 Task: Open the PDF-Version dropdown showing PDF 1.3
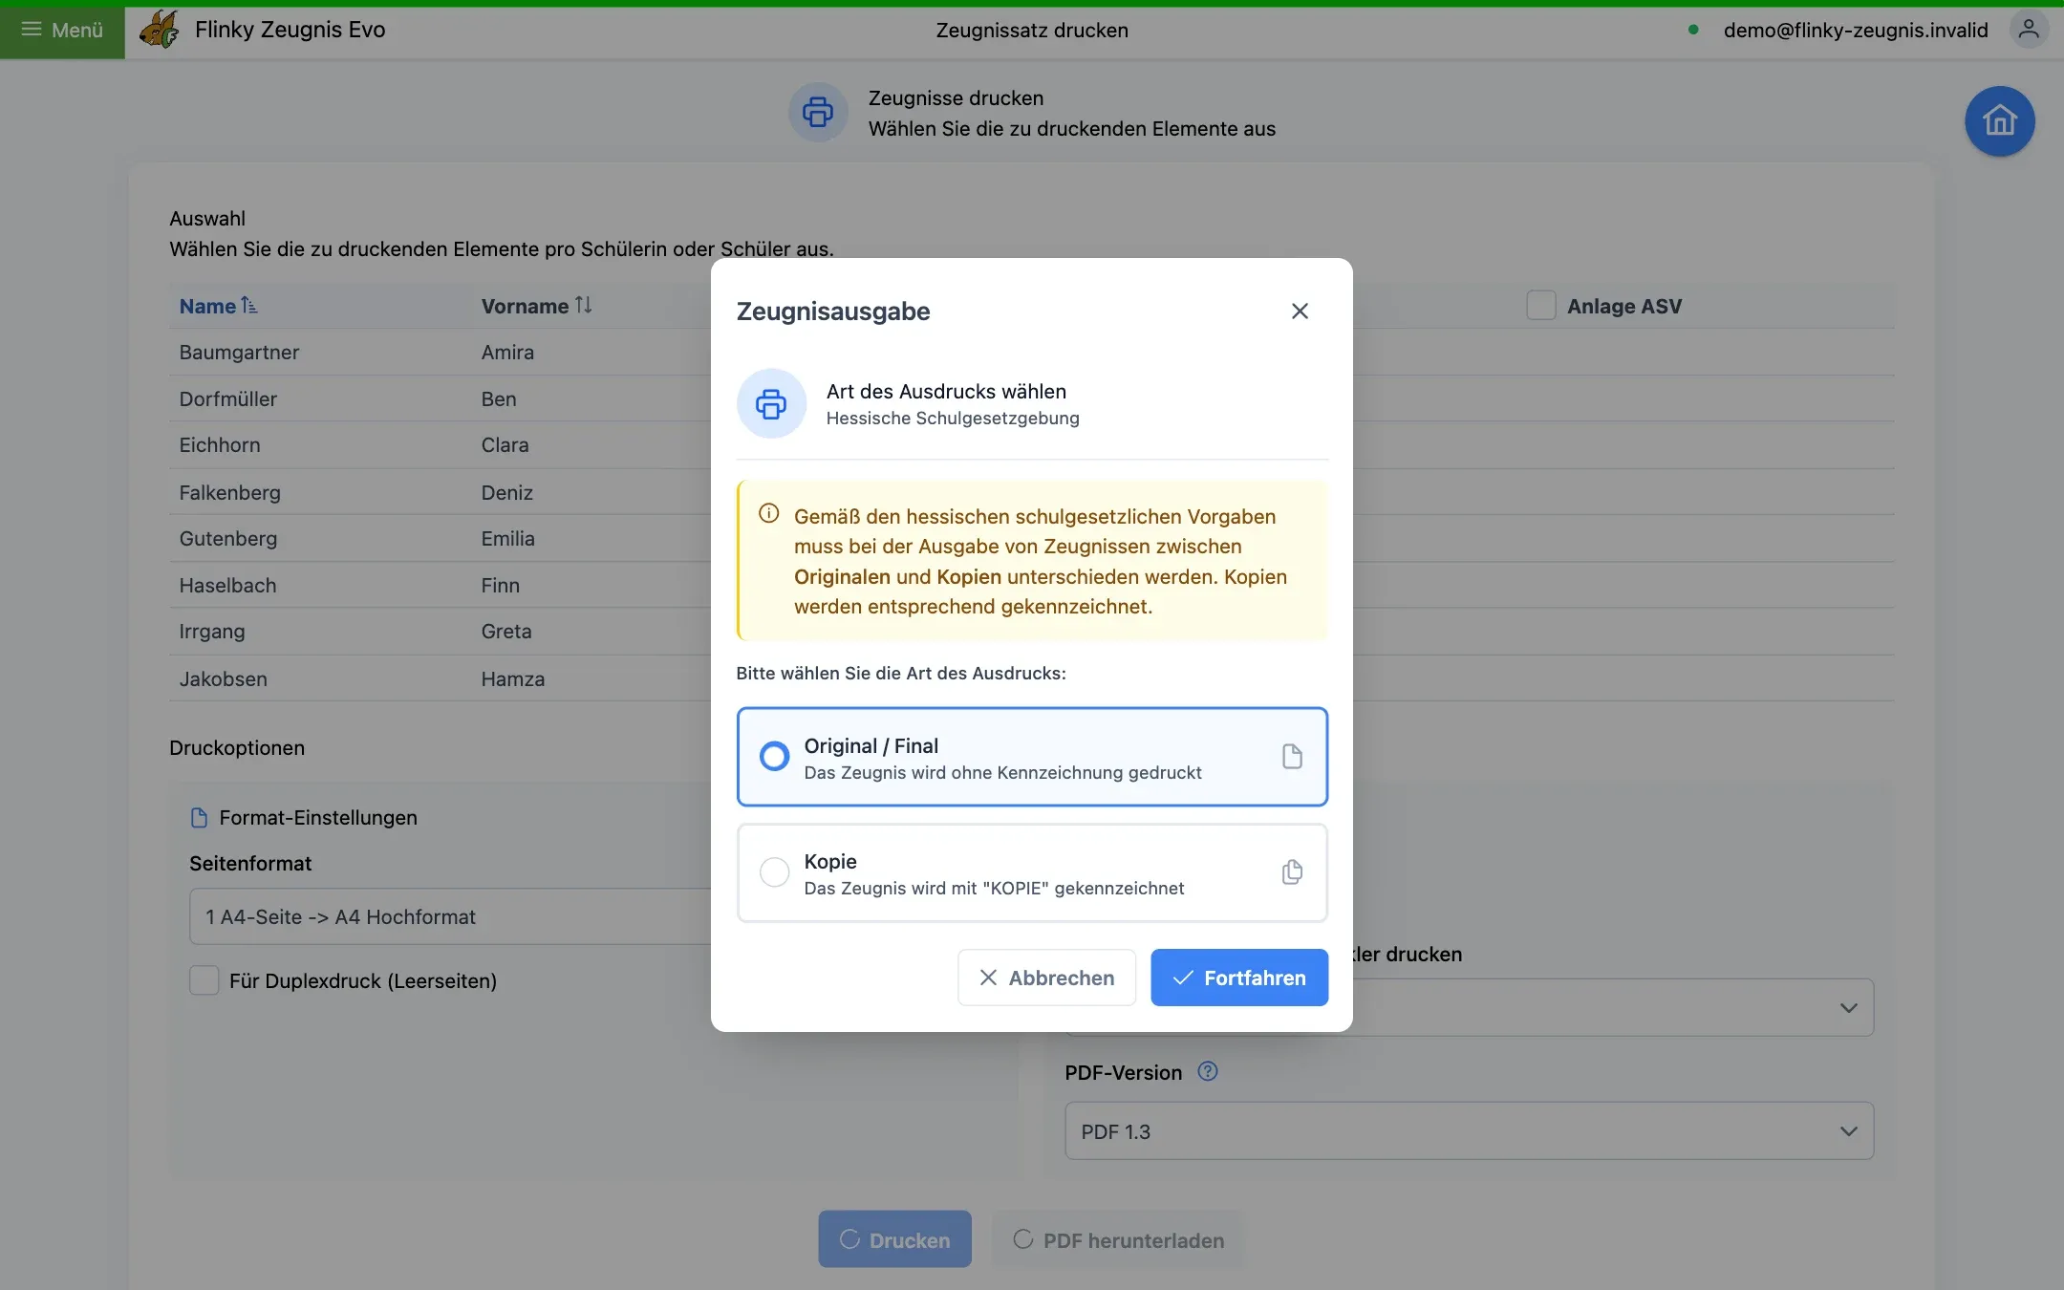click(1469, 1131)
